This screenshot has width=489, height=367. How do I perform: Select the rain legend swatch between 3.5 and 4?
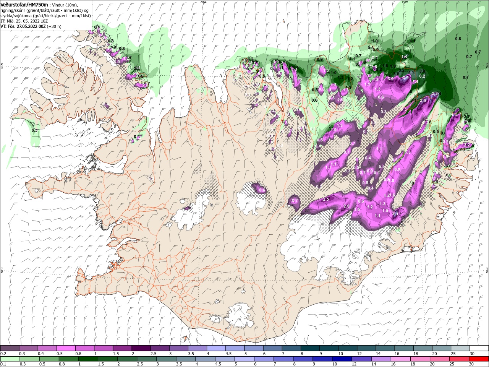(x=186, y=359)
